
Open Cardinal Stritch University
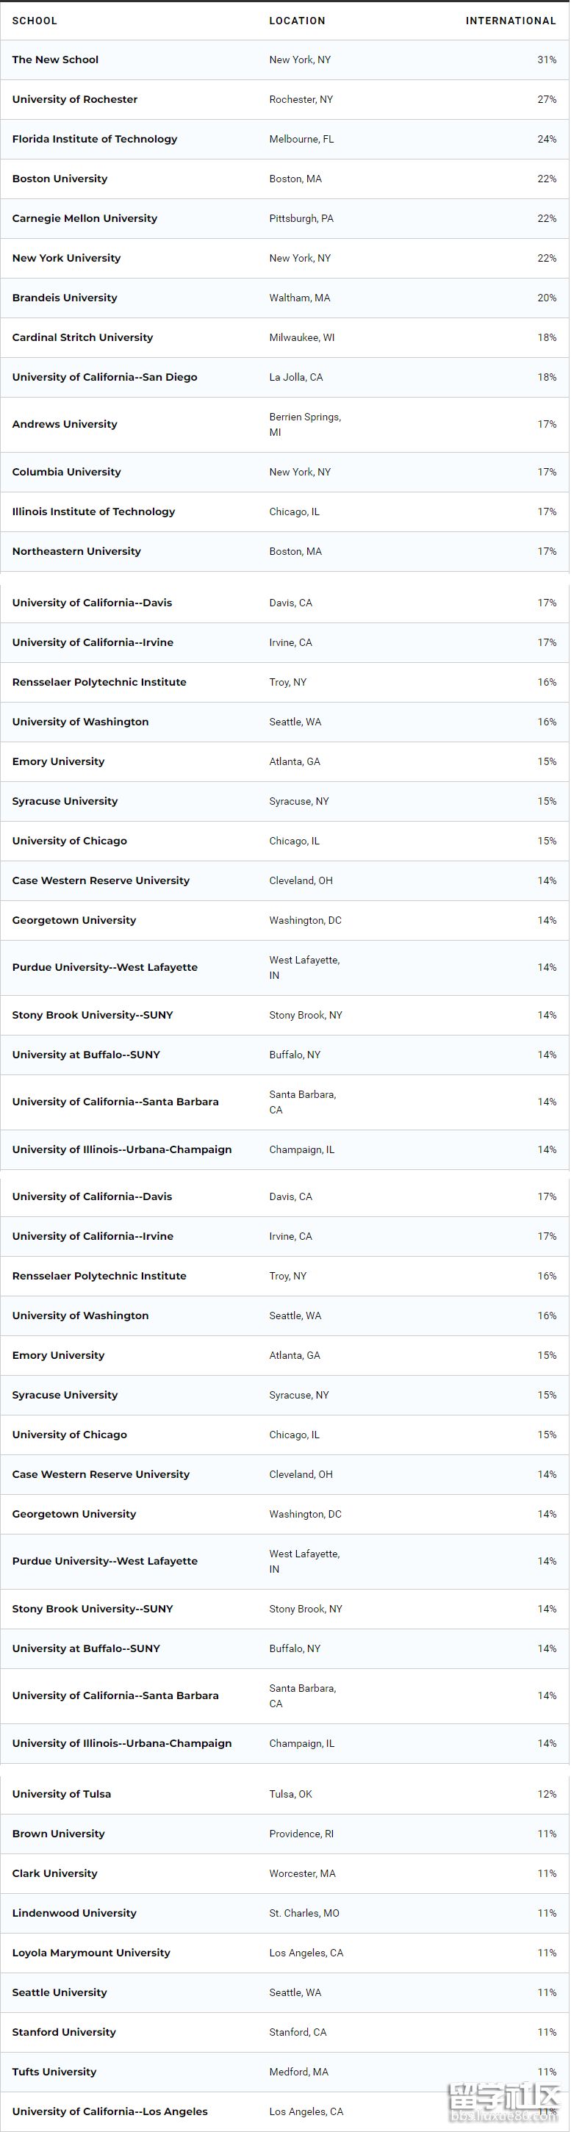83,337
